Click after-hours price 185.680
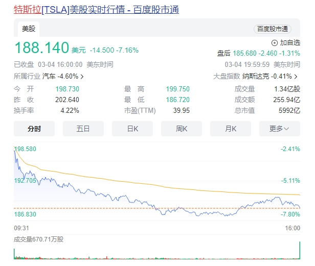The height and width of the screenshot is (266, 315). pos(244,54)
